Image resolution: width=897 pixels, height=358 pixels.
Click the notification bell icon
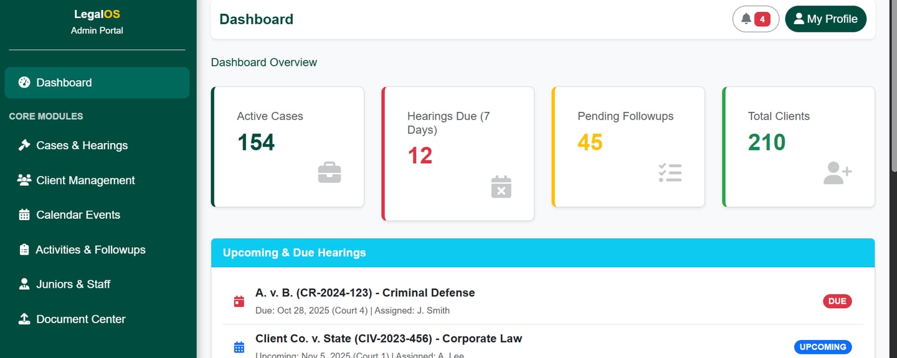coord(746,19)
